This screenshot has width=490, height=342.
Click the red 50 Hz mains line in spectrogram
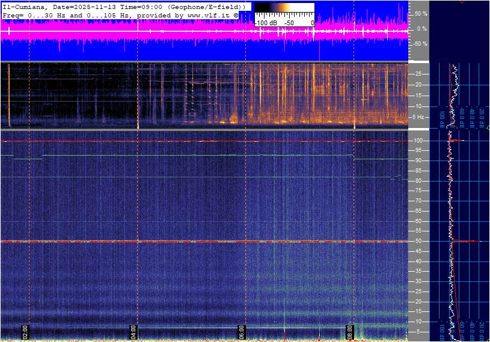[180, 242]
